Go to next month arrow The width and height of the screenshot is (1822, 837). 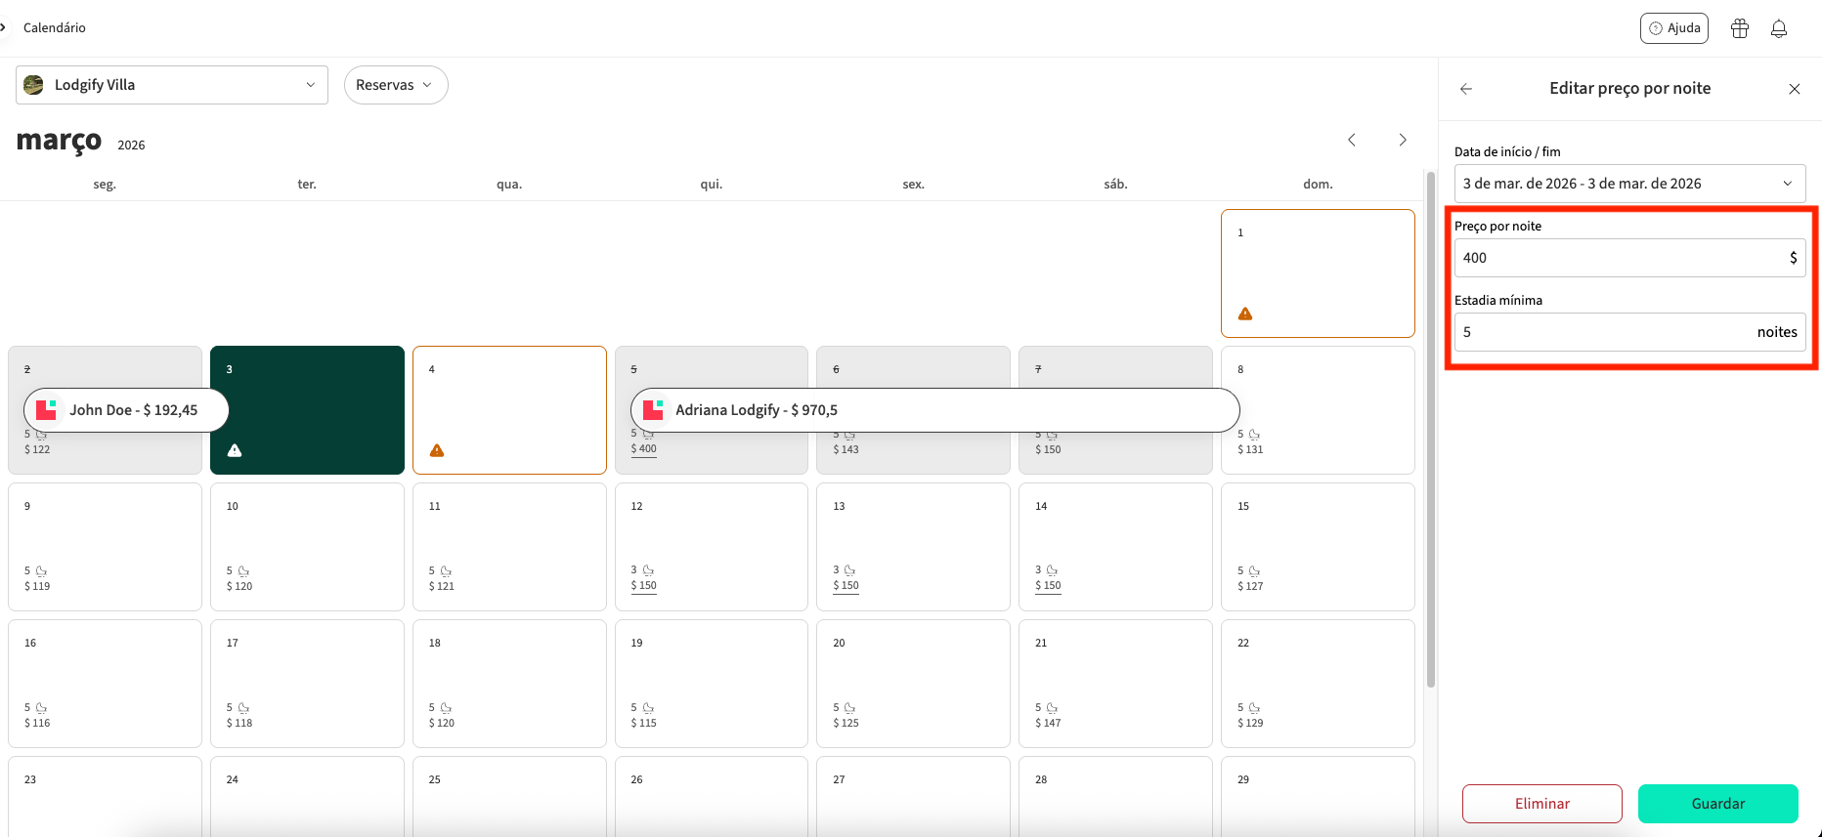pos(1403,141)
